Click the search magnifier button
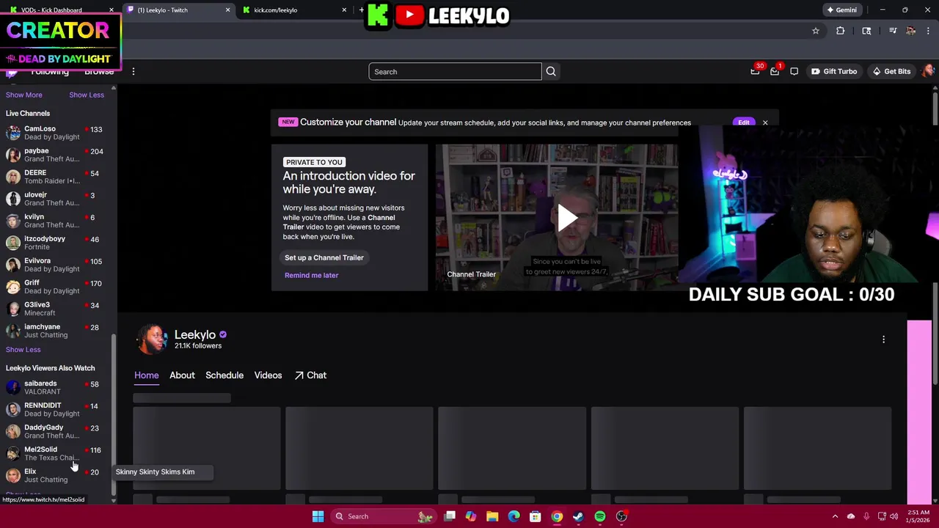The image size is (939, 528). click(x=551, y=71)
